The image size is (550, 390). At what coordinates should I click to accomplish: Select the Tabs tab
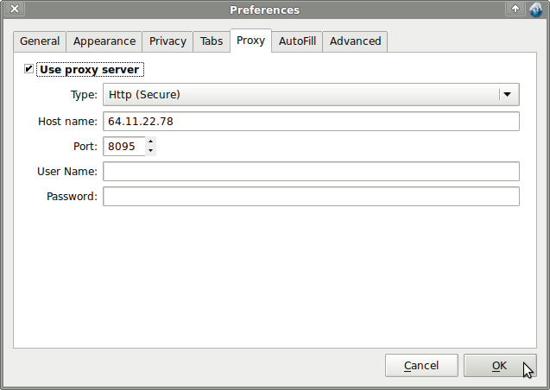tap(212, 41)
